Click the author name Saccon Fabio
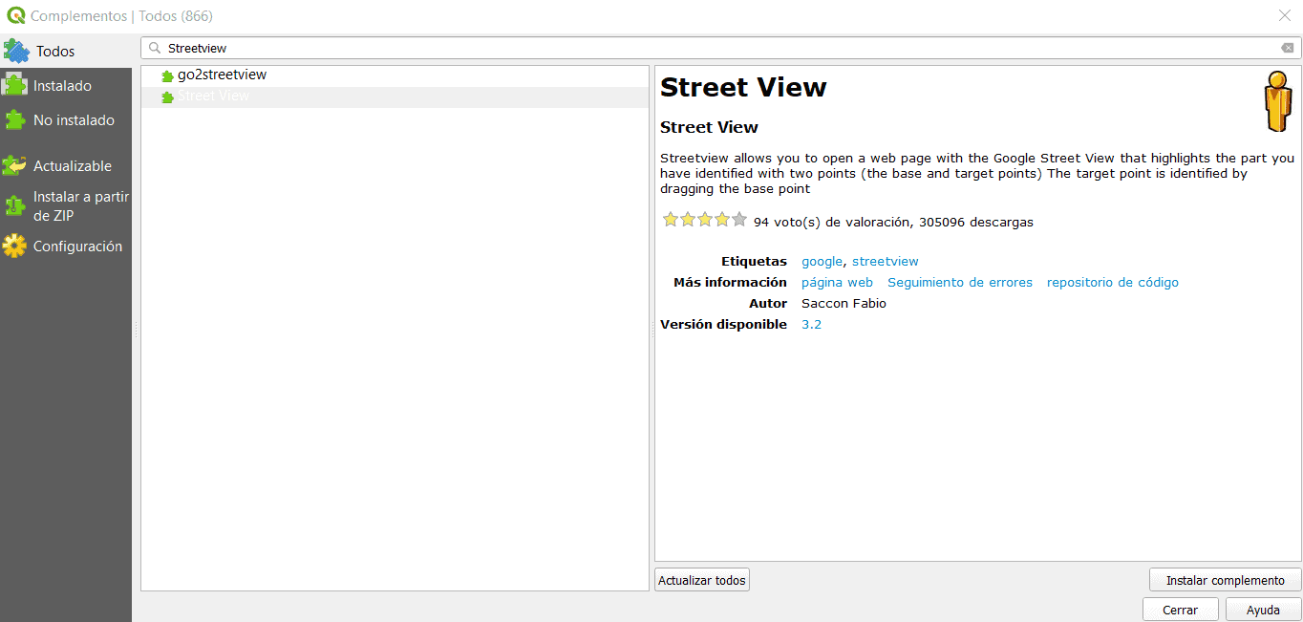This screenshot has height=622, width=1303. [x=844, y=303]
